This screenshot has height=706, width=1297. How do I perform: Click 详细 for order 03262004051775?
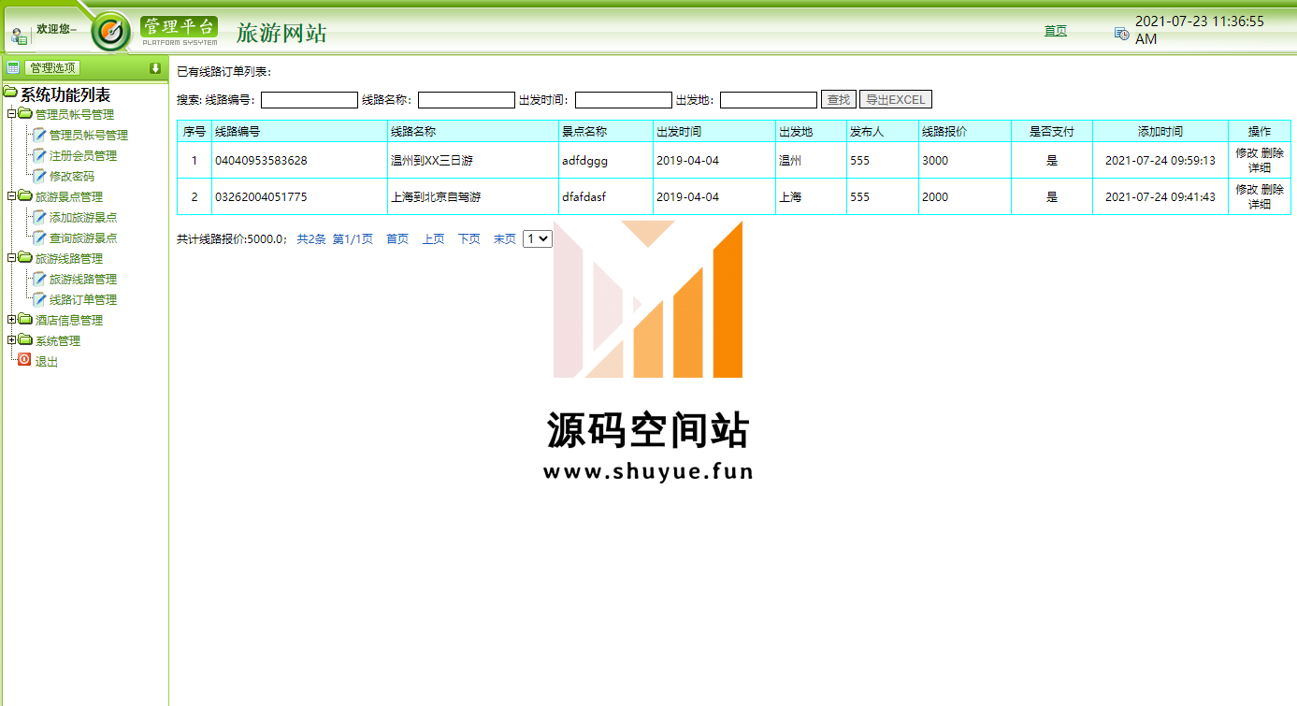click(x=1260, y=205)
